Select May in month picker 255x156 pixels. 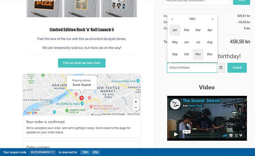(175, 42)
